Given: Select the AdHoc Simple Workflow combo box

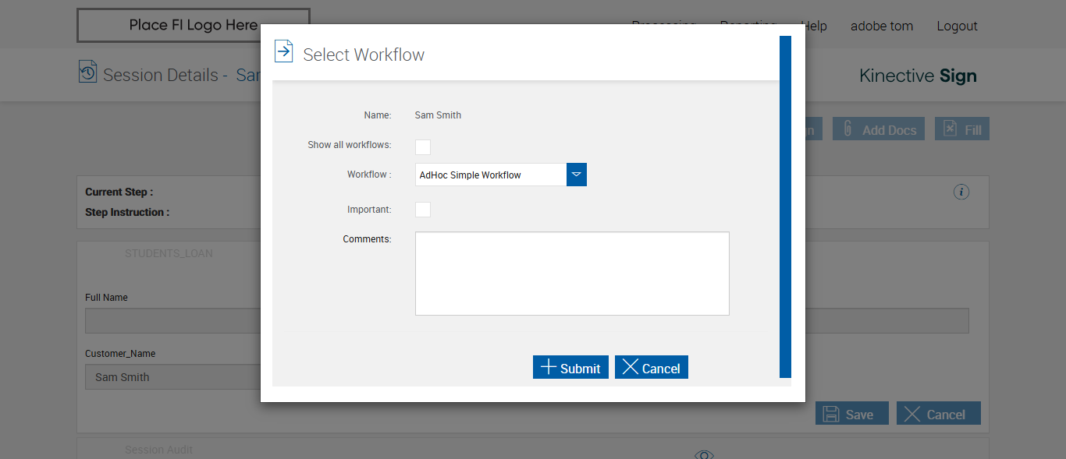Looking at the screenshot, I should (490, 175).
